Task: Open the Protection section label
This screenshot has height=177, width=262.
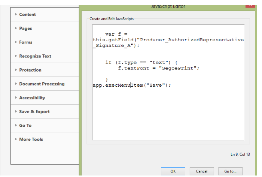Action: click(30, 70)
